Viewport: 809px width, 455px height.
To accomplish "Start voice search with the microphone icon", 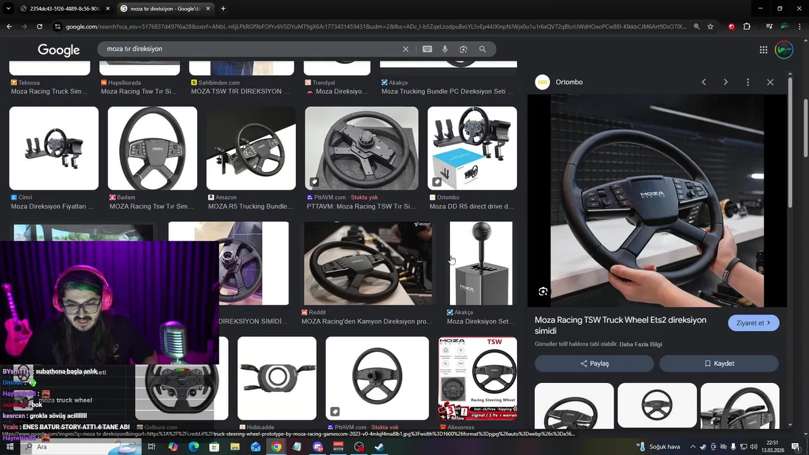I will coord(445,49).
